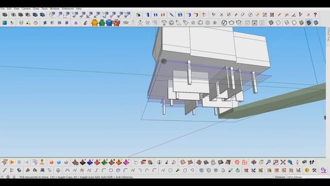Select the Zoom Window tool
This screenshot has height=186, width=330.
tap(276, 162)
